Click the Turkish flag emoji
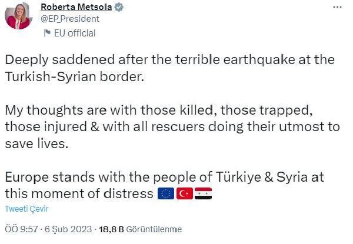Screen dimensions: 353x244 click(x=185, y=194)
